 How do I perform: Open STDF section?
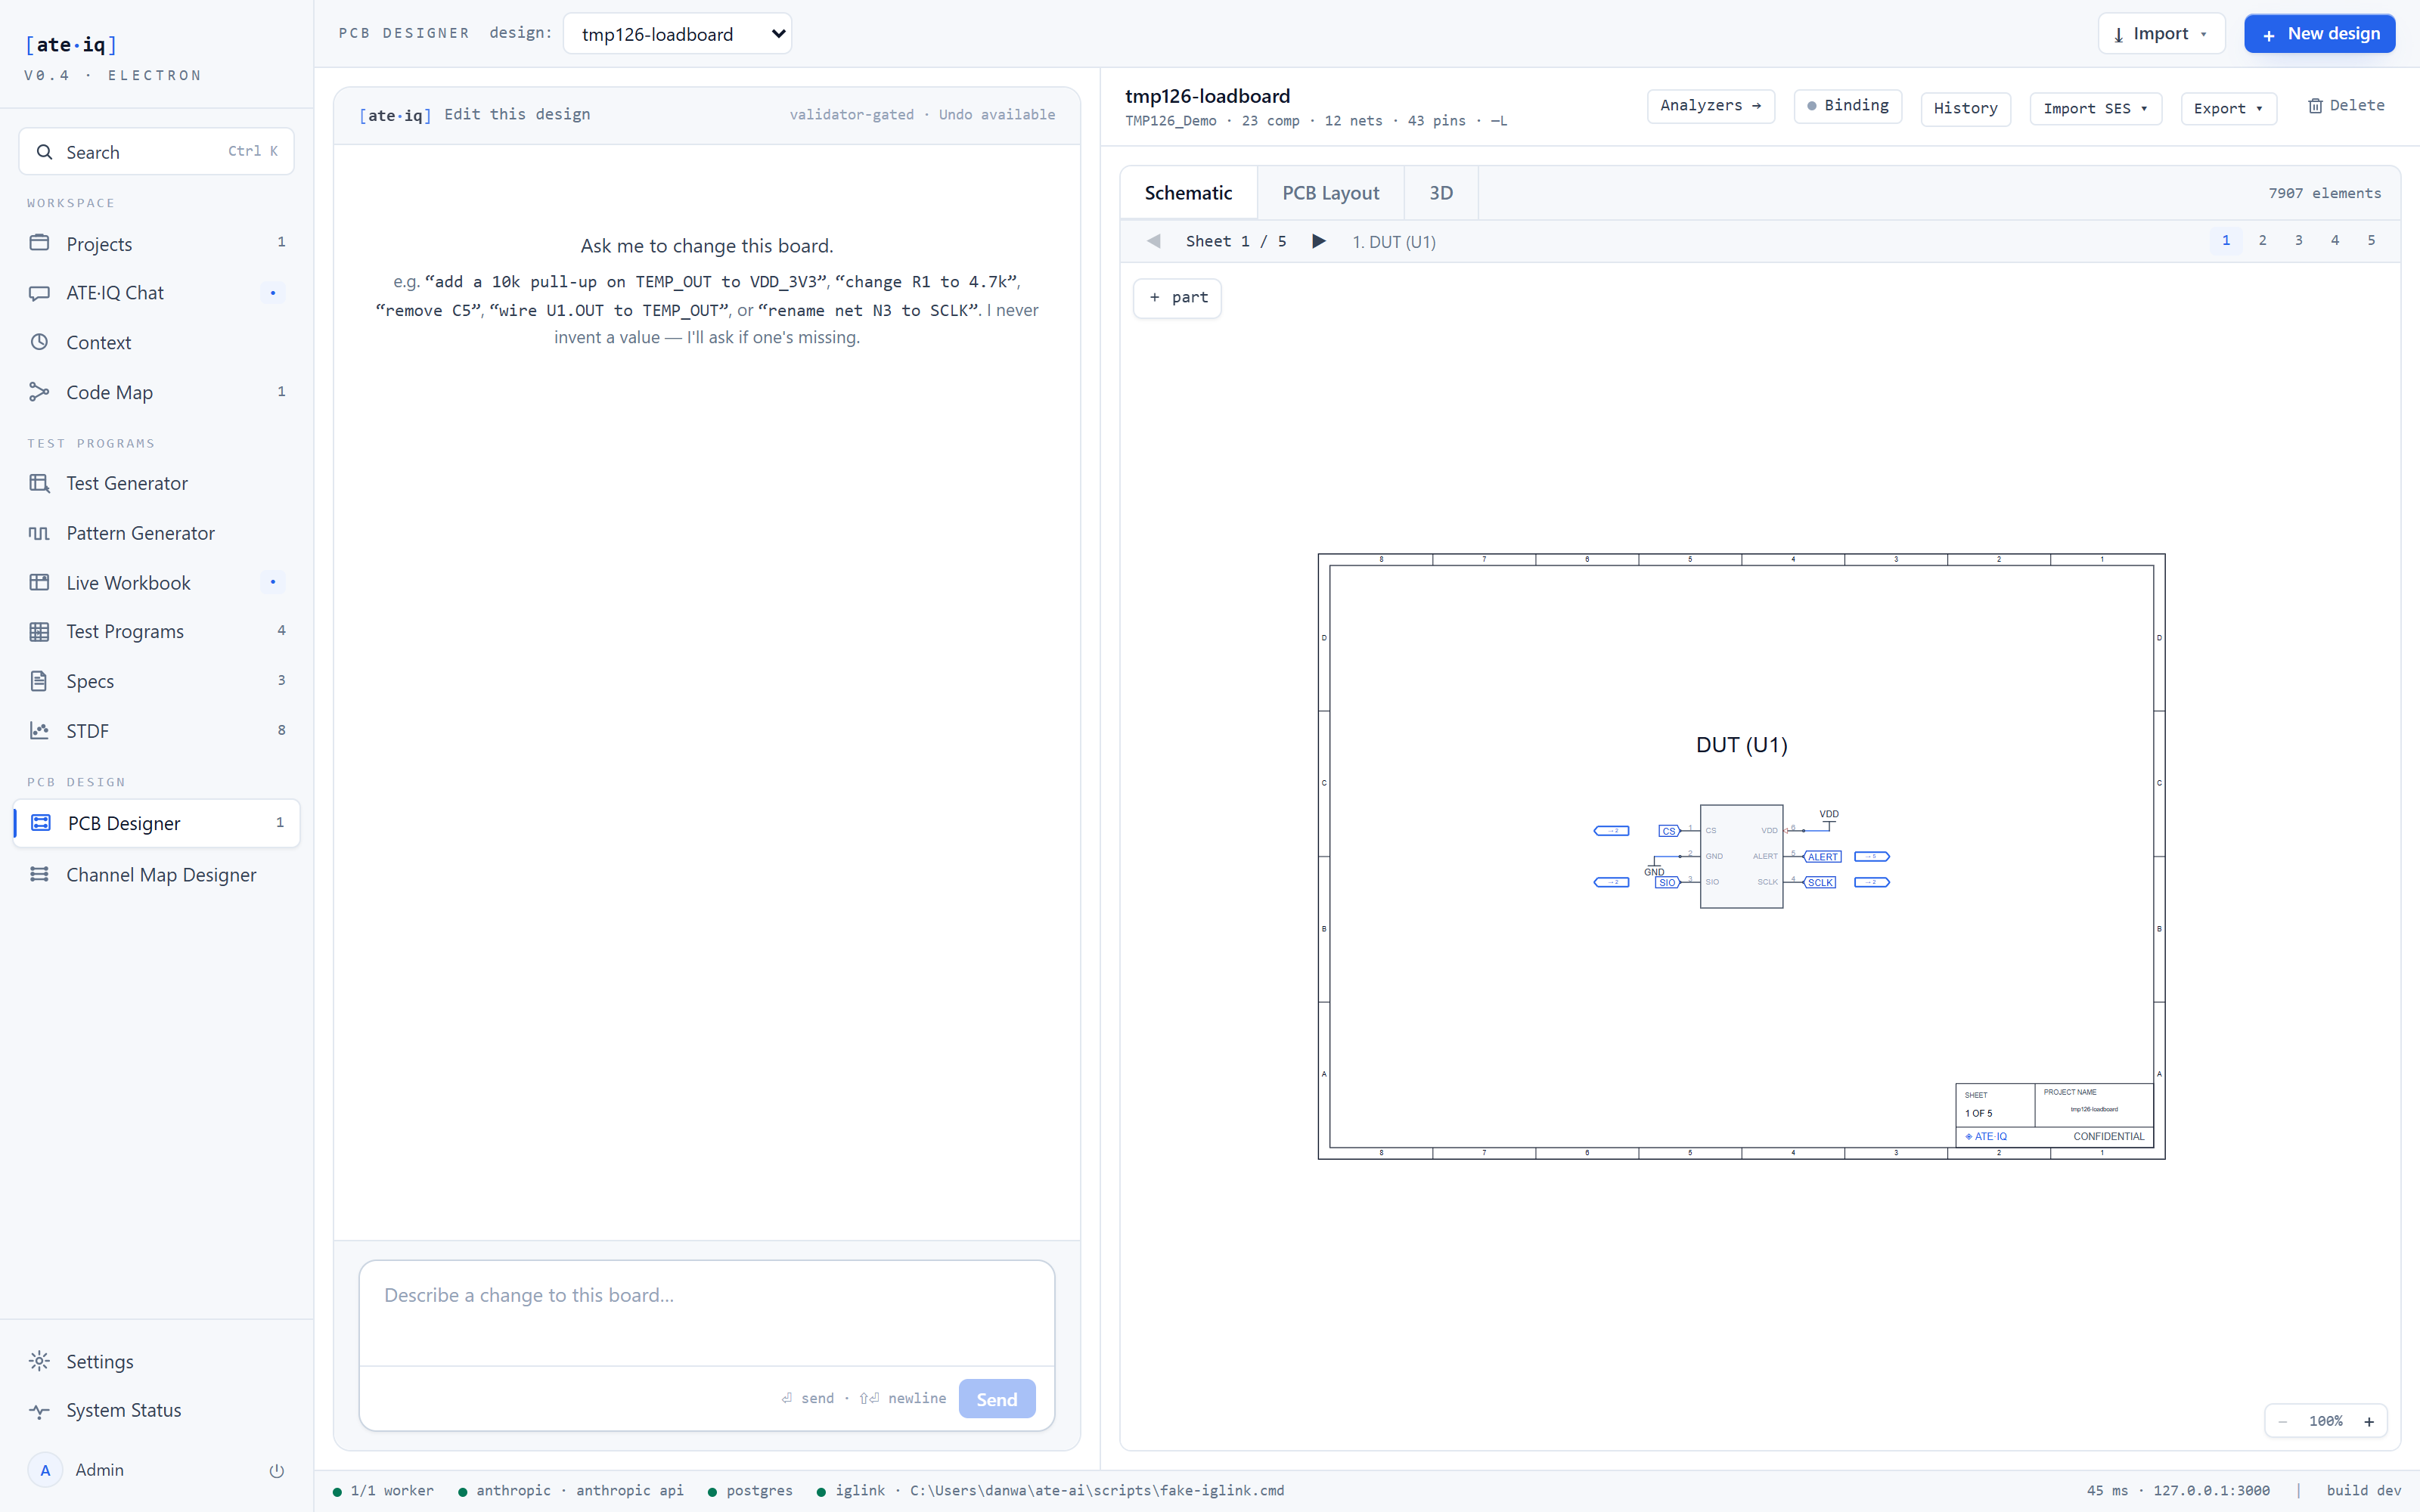[x=156, y=731]
